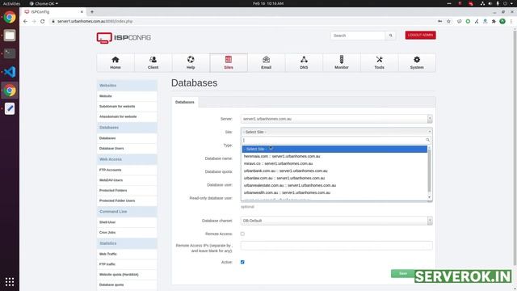Click the ISPConfig logo
This screenshot has width=517, height=291.
(124, 38)
